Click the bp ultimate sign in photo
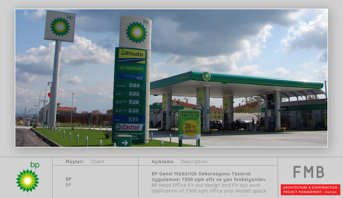The width and height of the screenshot is (343, 198). 132,56
